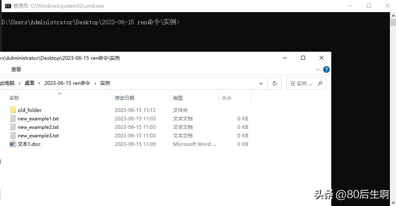Click the cmd.exe title bar icon
This screenshot has width=396, height=206.
(8, 6)
